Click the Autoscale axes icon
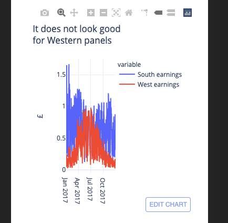 pos(116,13)
